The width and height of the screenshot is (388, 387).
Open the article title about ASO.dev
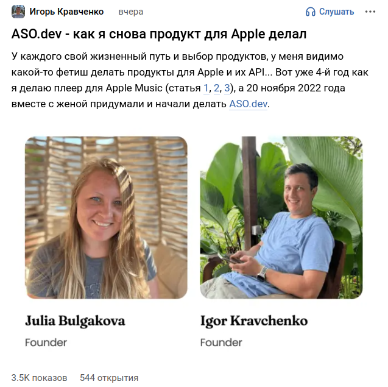pos(159,34)
